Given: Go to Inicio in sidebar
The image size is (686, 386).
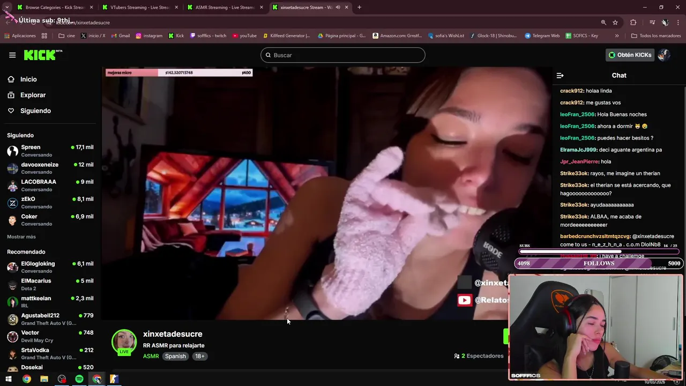Looking at the screenshot, I should (x=28, y=79).
